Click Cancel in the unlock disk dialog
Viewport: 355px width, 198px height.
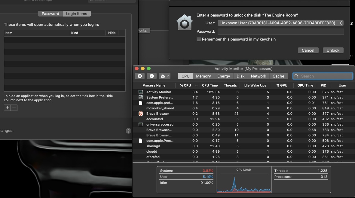click(308, 50)
